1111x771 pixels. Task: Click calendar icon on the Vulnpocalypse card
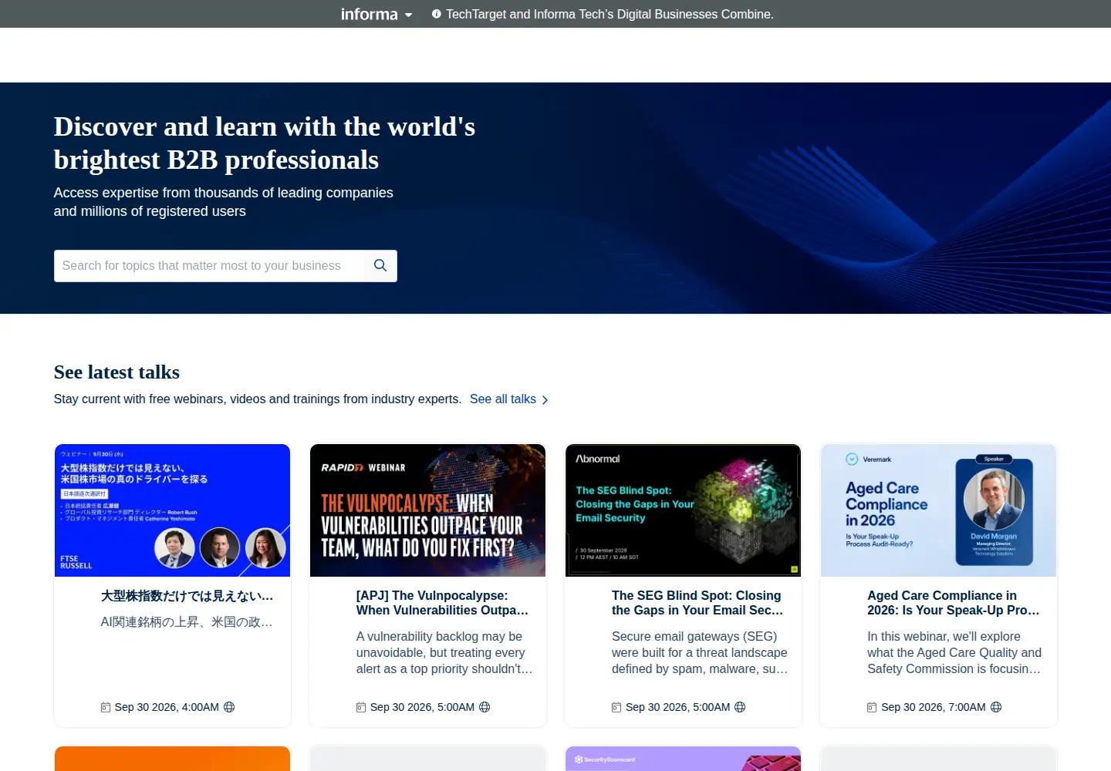(361, 707)
